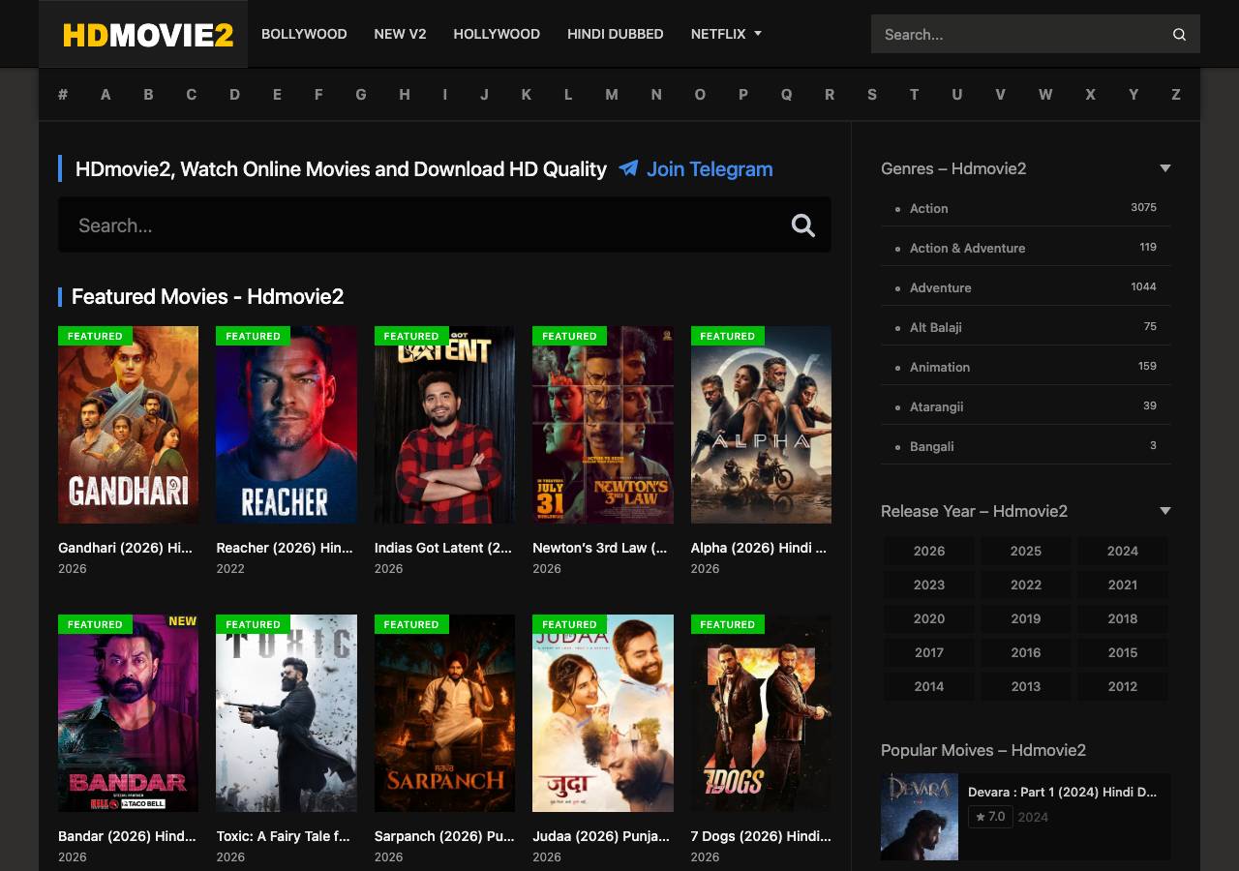
Task: Browse movies starting with letter M
Action: 612,94
